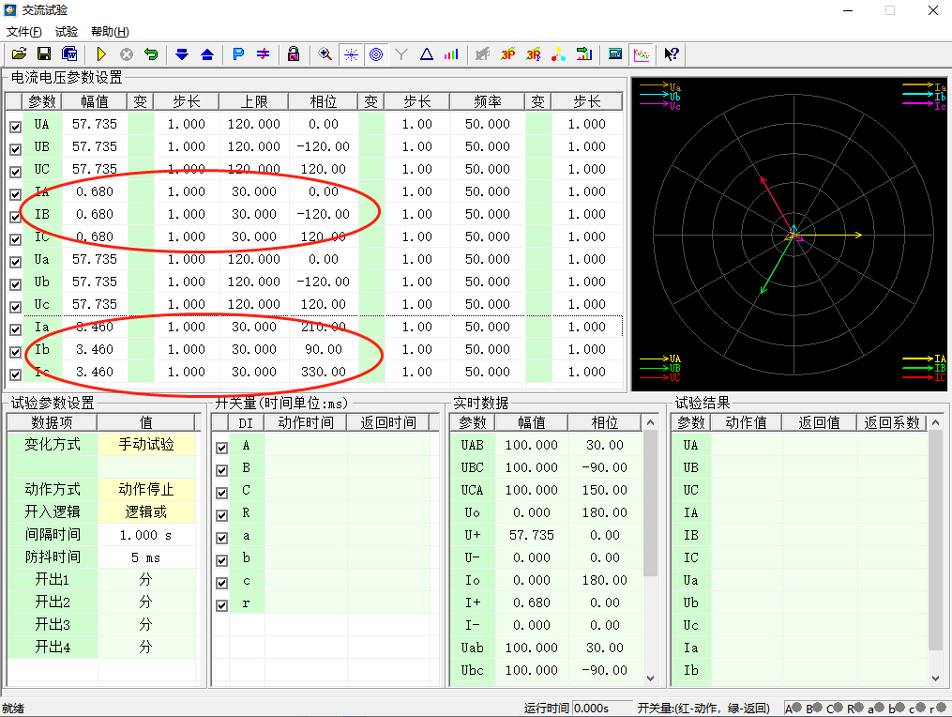The height and width of the screenshot is (717, 952).
Task: Open the 试验 menu
Action: (67, 32)
